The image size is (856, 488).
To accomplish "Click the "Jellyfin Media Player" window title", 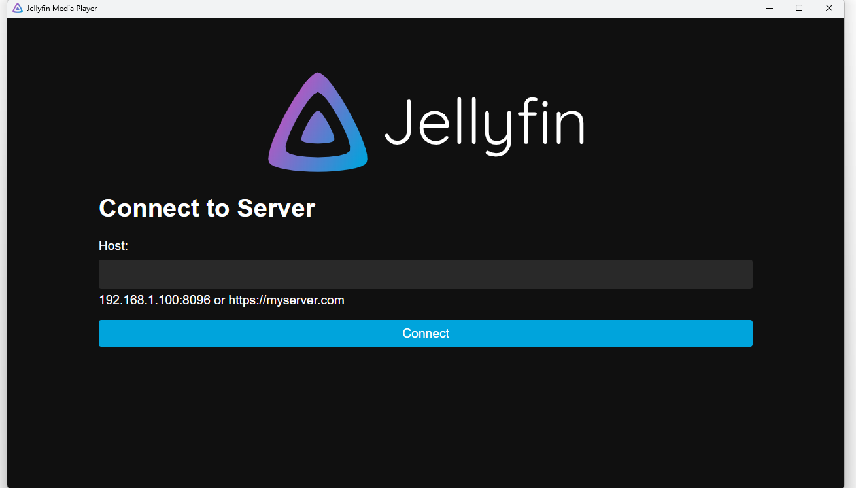I will pos(62,9).
